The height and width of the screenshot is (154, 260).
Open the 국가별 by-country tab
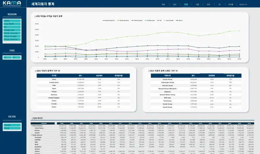point(231,5)
